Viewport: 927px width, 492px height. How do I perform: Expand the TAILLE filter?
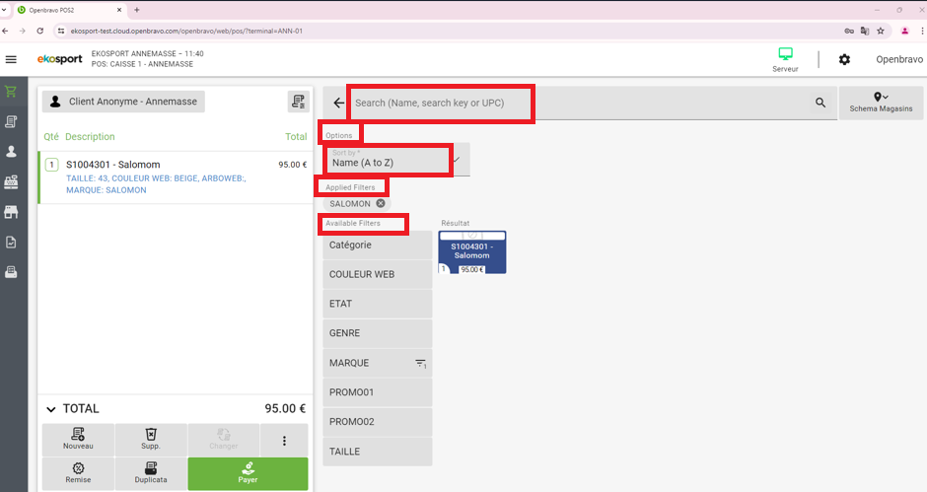click(377, 452)
